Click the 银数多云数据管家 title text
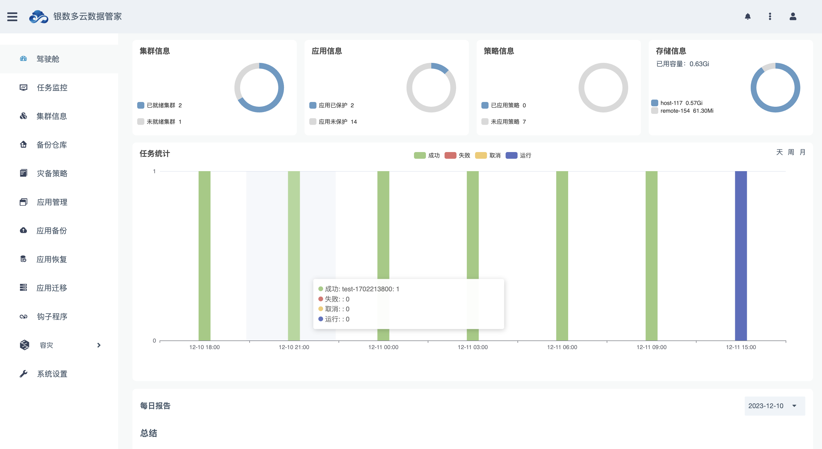 (x=87, y=16)
